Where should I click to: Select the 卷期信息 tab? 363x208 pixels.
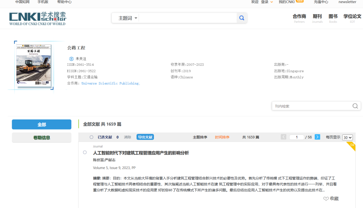pyautogui.click(x=42, y=138)
